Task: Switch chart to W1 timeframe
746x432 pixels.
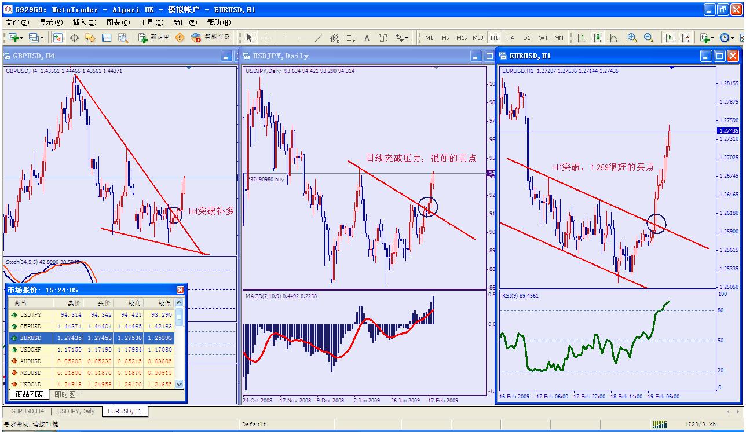Action: click(x=543, y=38)
